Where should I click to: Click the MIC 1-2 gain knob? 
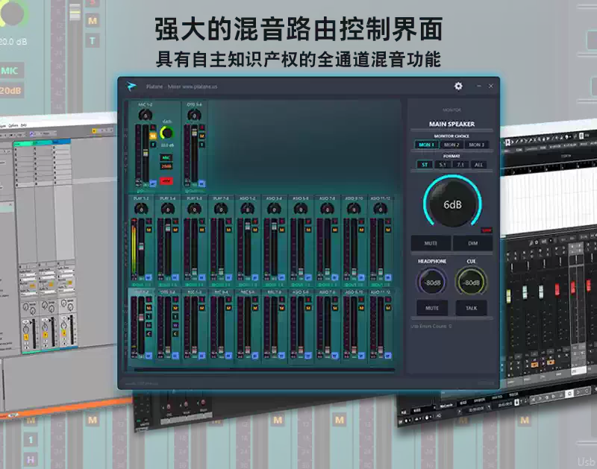(166, 133)
